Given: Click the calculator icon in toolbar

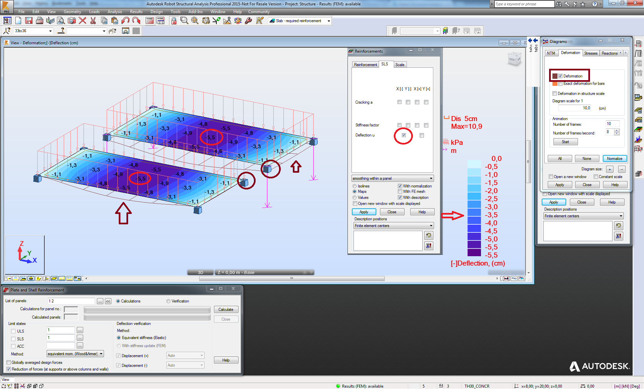Looking at the screenshot, I should 150,21.
